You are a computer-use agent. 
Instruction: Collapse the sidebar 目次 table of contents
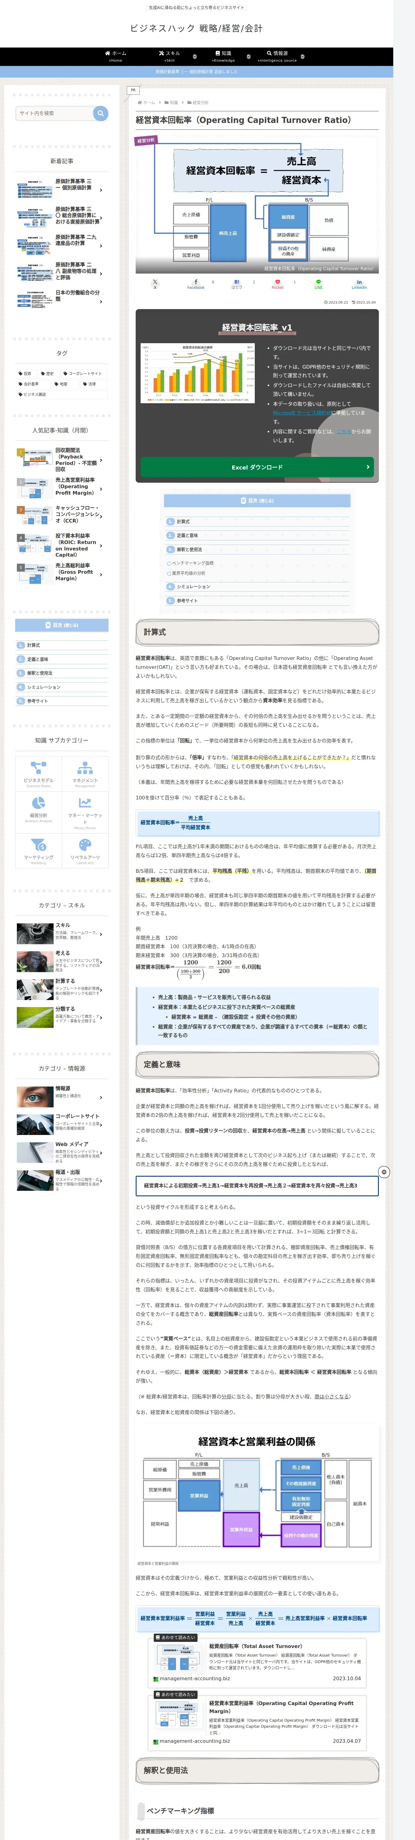62,625
